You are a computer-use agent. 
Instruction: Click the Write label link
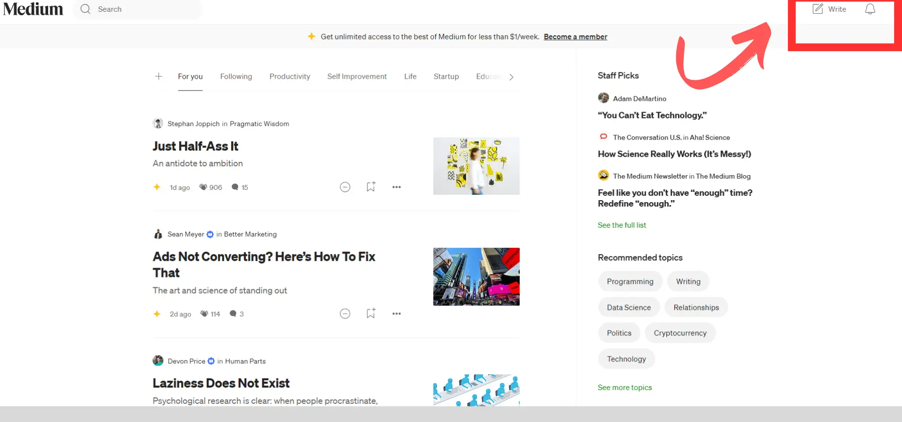pos(837,9)
